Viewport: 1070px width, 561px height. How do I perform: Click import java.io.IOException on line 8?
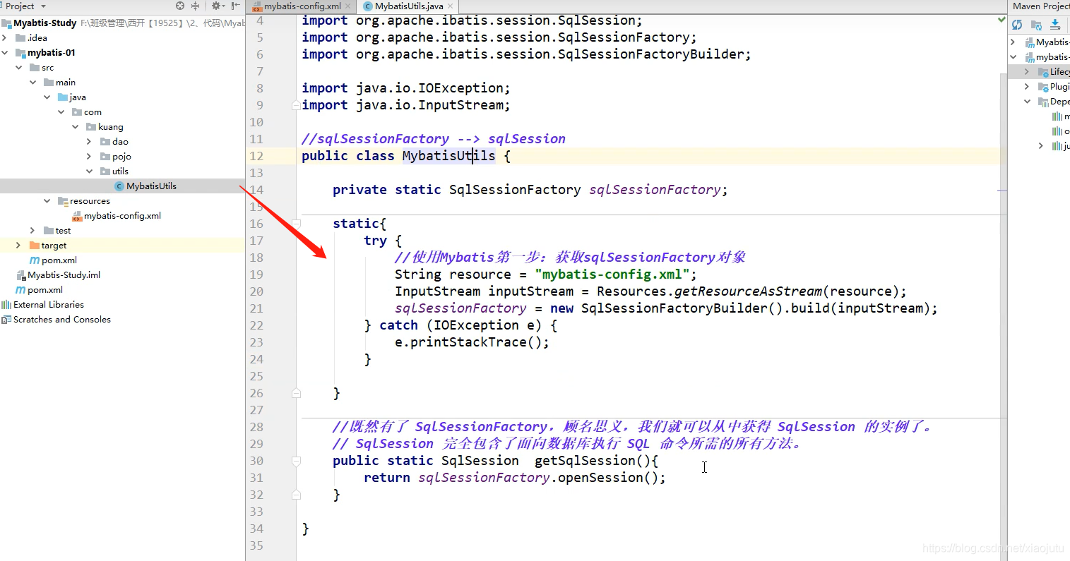[x=405, y=88]
